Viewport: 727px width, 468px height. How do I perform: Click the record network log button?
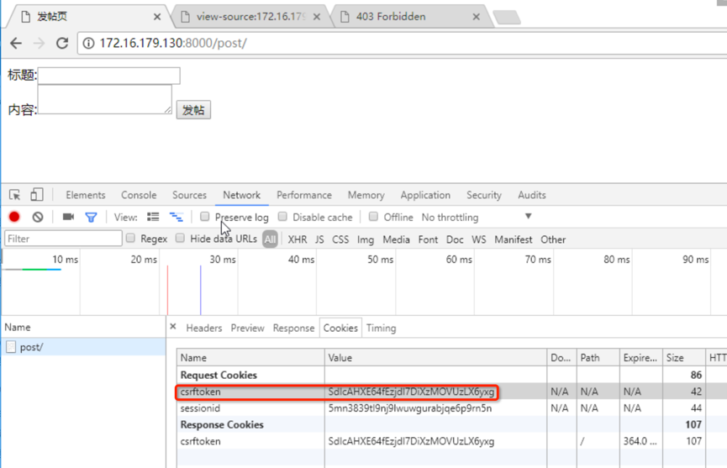click(14, 217)
